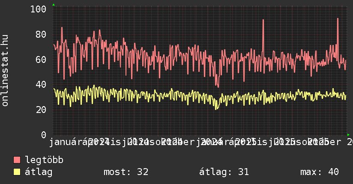Click the green arrow ending the x-axis

click(x=348, y=135)
